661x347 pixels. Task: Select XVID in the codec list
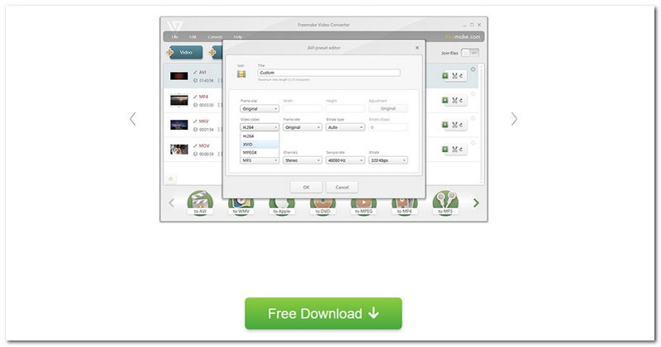[x=259, y=145]
